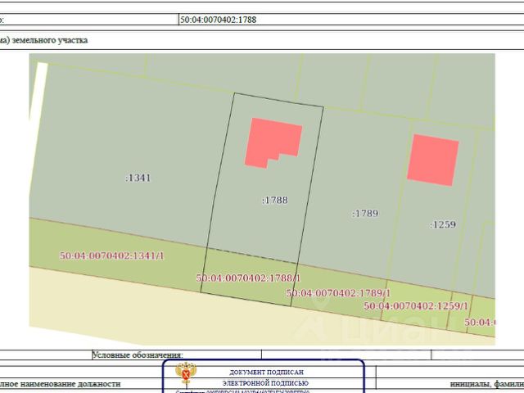
Task: Click the 'инициалы, фамилия' footer text
Action: point(487,384)
